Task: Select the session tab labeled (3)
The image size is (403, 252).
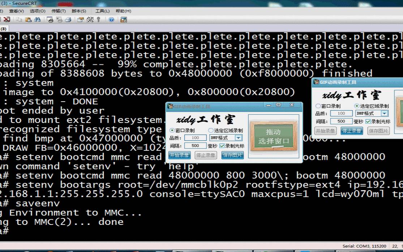Action: click(4, 29)
